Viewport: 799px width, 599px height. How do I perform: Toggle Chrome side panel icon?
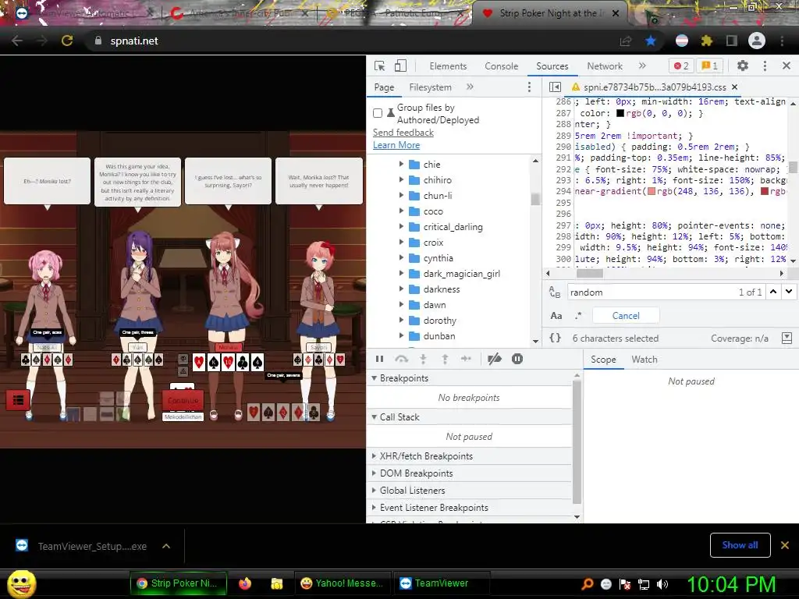coord(731,41)
